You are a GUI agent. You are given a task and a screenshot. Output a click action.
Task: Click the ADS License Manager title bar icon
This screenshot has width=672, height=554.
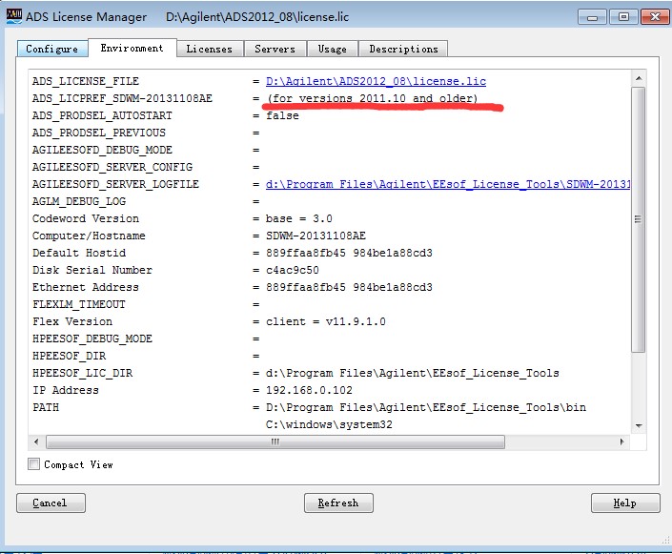tap(13, 16)
